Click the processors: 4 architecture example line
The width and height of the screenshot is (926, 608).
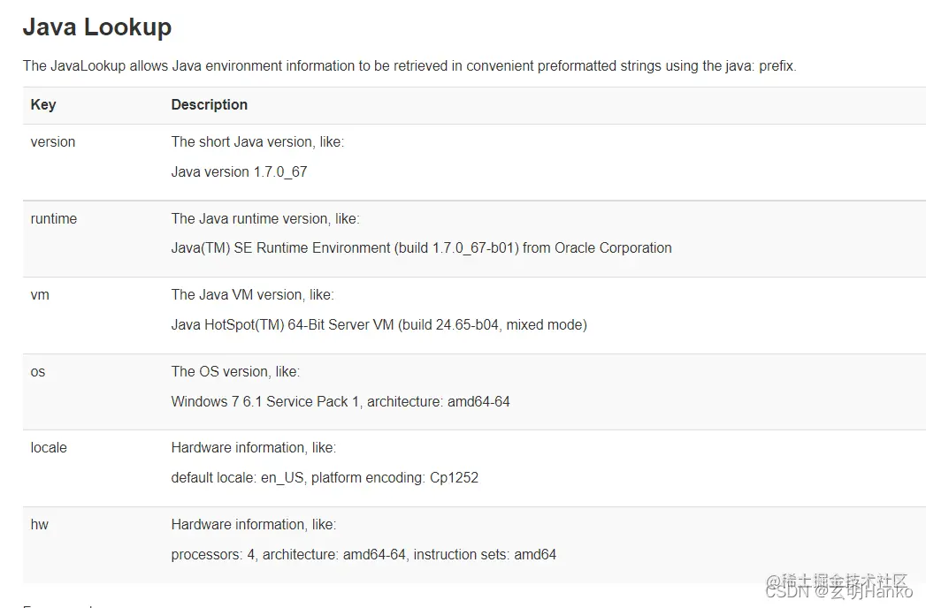click(364, 554)
